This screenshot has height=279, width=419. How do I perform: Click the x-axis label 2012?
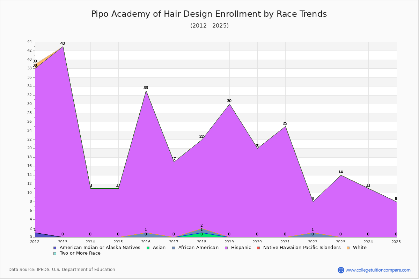[x=35, y=241]
